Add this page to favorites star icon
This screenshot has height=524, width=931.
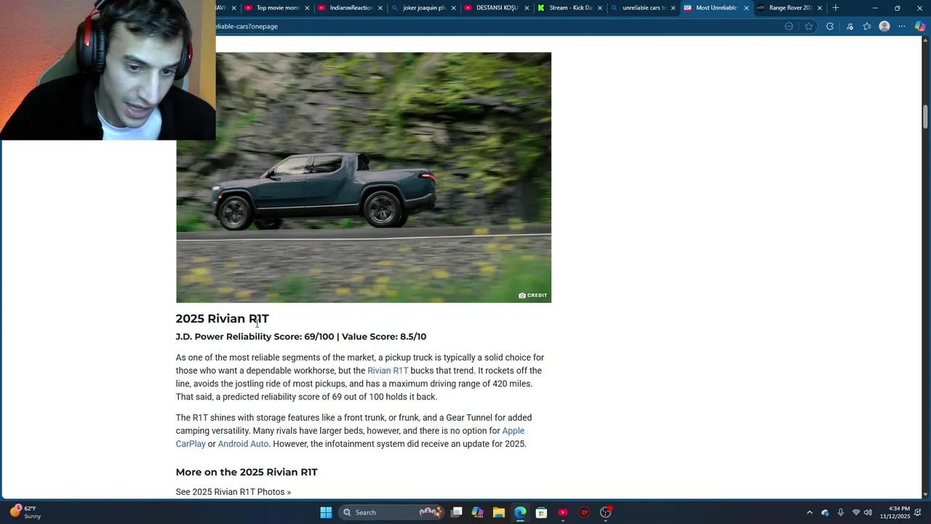(x=809, y=26)
